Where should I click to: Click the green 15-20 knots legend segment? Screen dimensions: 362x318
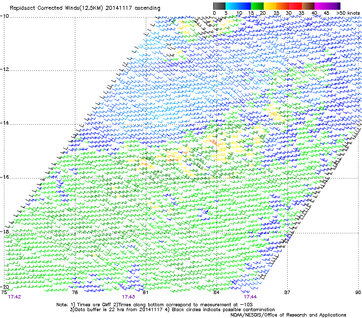coord(257,6)
